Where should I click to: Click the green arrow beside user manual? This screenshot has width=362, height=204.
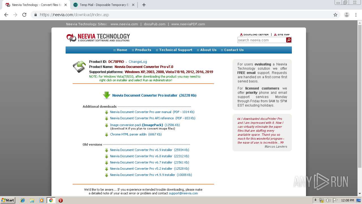click(107, 112)
